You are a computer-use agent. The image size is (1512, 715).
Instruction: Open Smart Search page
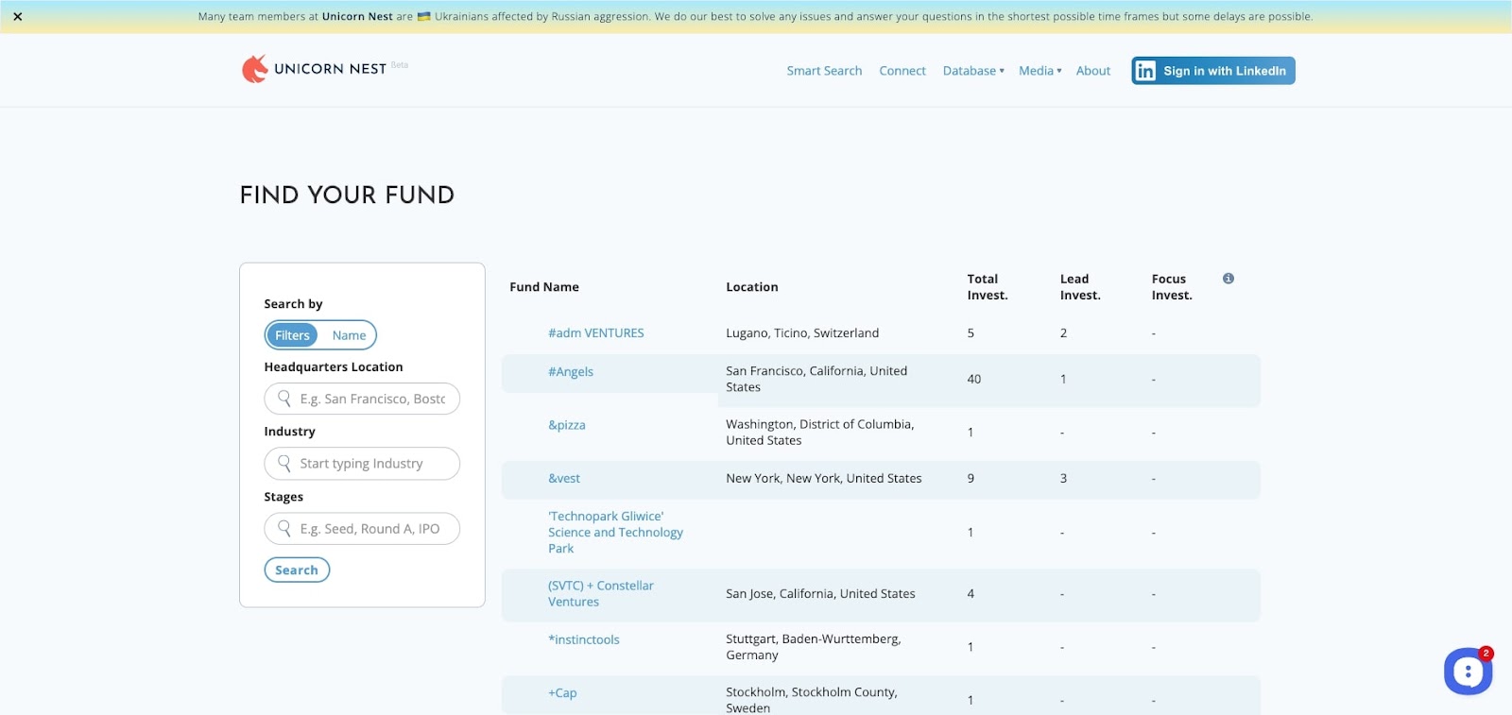[x=824, y=71]
